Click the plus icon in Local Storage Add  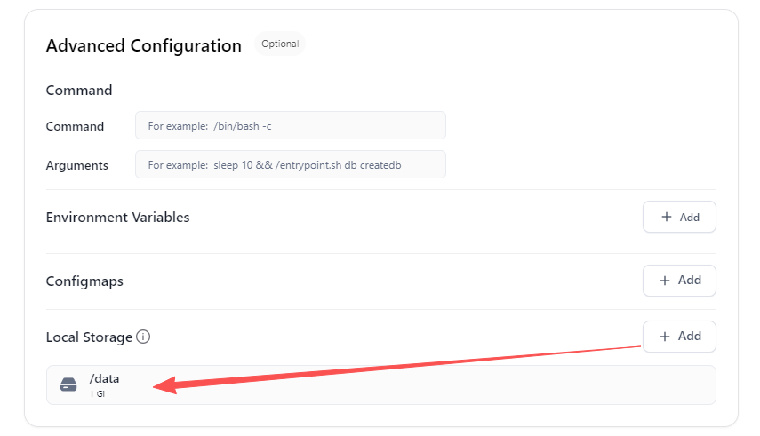click(x=665, y=337)
